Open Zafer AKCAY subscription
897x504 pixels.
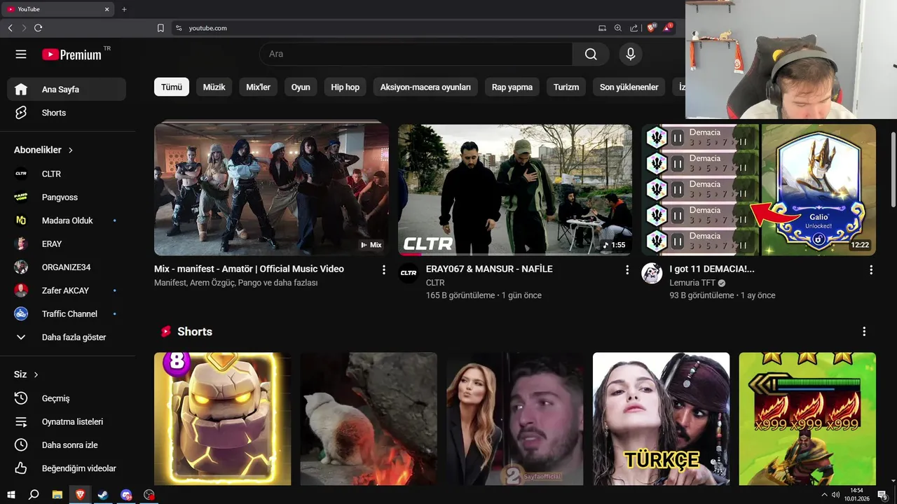(x=67, y=290)
